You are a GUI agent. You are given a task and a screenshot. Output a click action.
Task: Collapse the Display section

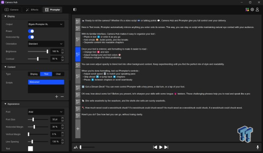coord(5,17)
